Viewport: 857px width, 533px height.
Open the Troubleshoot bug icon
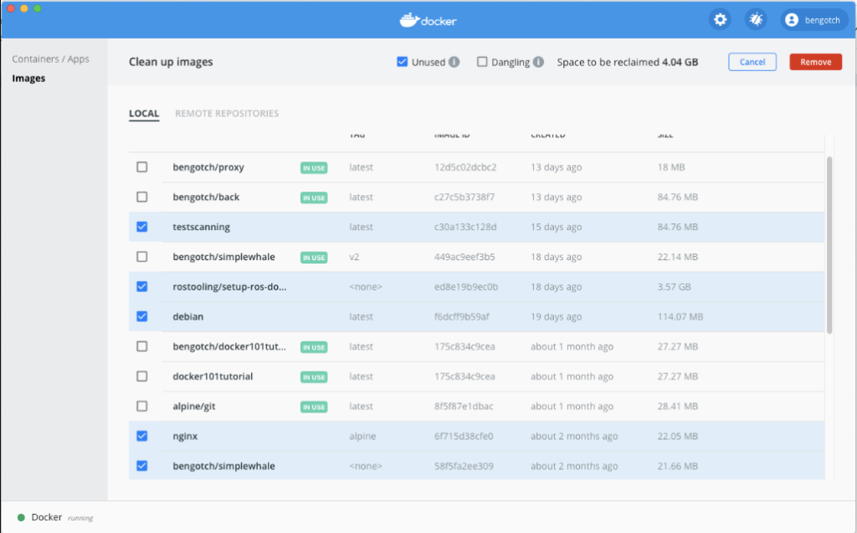tap(756, 20)
